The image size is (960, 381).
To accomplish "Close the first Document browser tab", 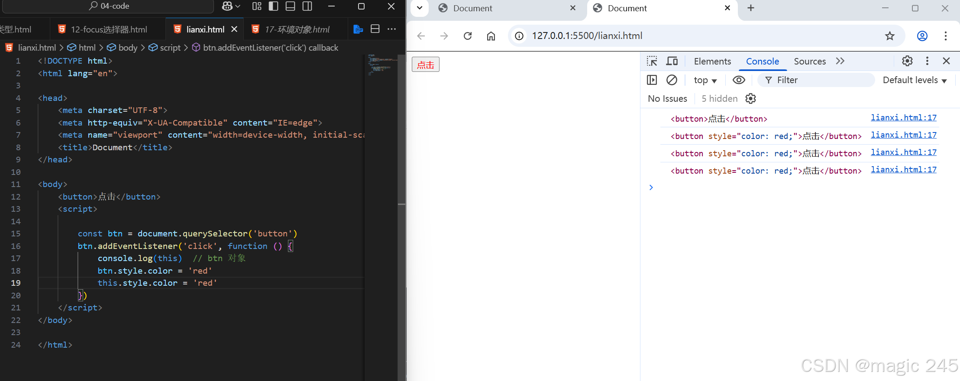I will (572, 8).
